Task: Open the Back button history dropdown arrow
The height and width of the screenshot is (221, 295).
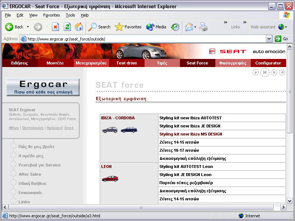Action: [28, 27]
